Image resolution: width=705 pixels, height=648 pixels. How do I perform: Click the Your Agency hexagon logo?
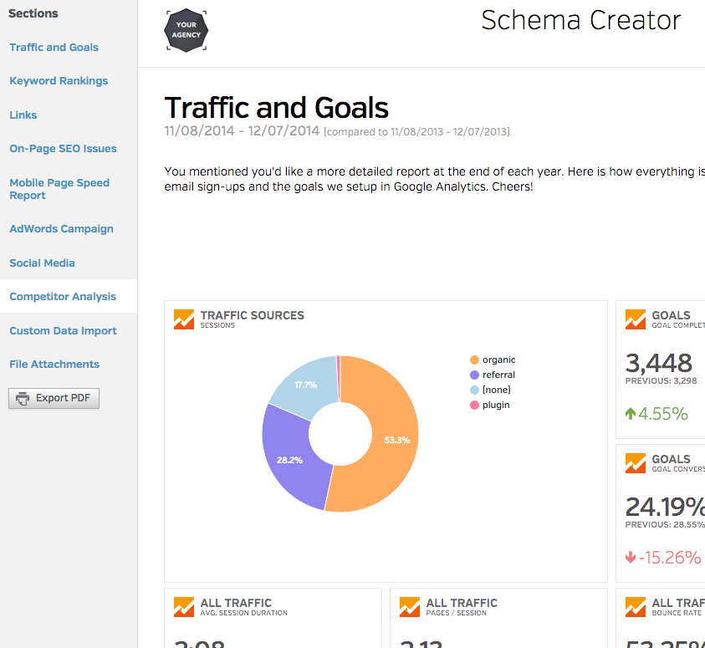pyautogui.click(x=186, y=31)
